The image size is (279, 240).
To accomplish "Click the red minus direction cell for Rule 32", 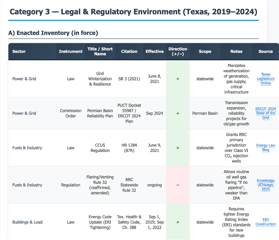I will tap(178, 185).
